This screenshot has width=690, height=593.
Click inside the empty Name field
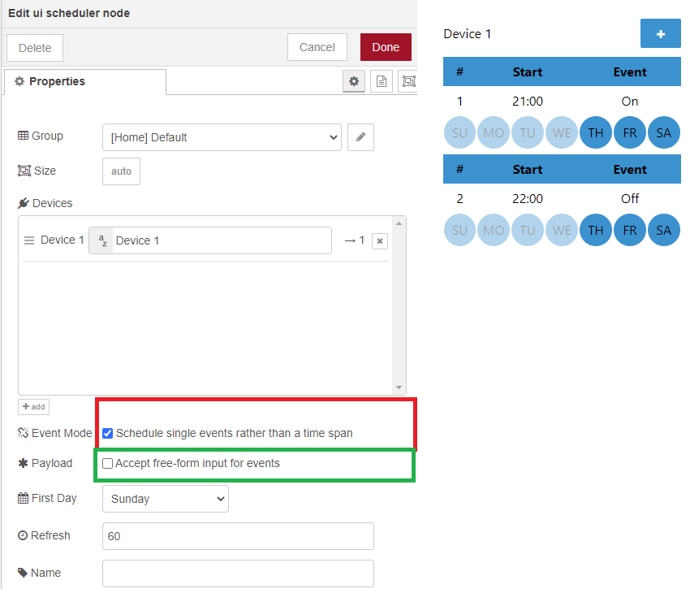pyautogui.click(x=237, y=574)
